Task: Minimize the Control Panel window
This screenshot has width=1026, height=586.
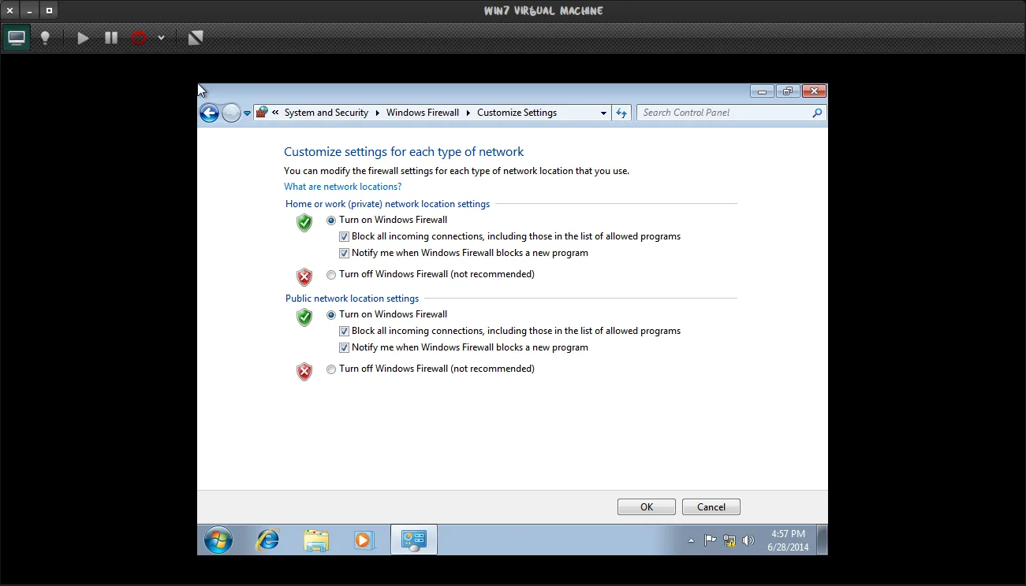Action: click(762, 91)
